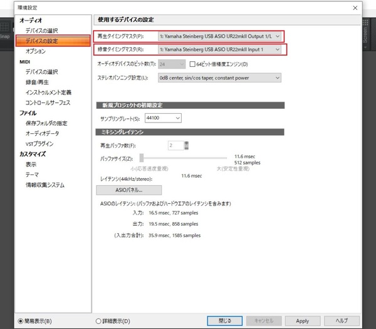Click the 再生バッファ数 stepper arrows
This screenshot has width=376, height=329.
click(x=186, y=146)
